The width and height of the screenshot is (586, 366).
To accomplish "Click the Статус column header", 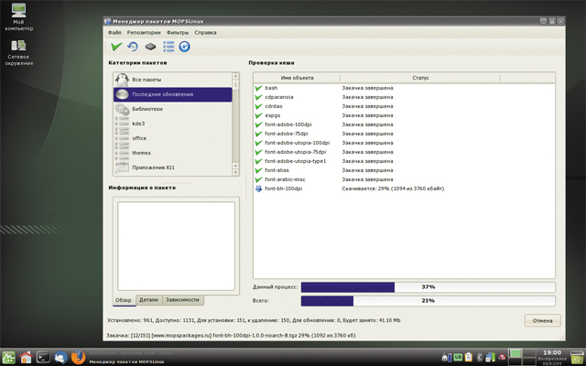I will point(420,78).
